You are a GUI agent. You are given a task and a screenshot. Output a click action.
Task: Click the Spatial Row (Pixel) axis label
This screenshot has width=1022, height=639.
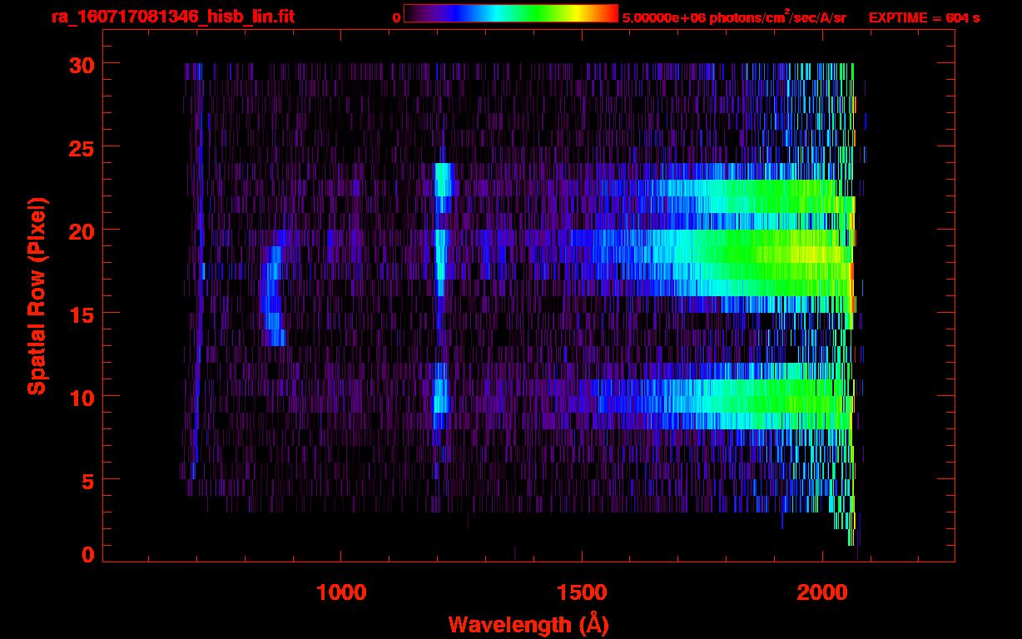point(36,295)
